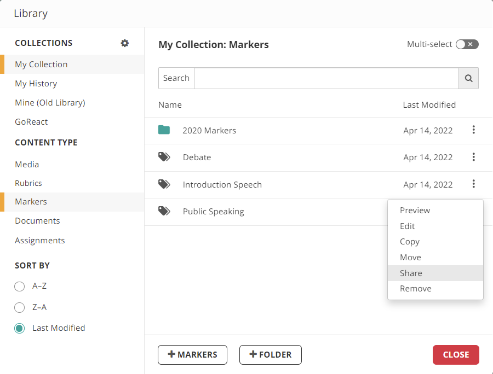Open the three-dot menu for Introduction Speech
Screen dimensions: 493x374
473,184
